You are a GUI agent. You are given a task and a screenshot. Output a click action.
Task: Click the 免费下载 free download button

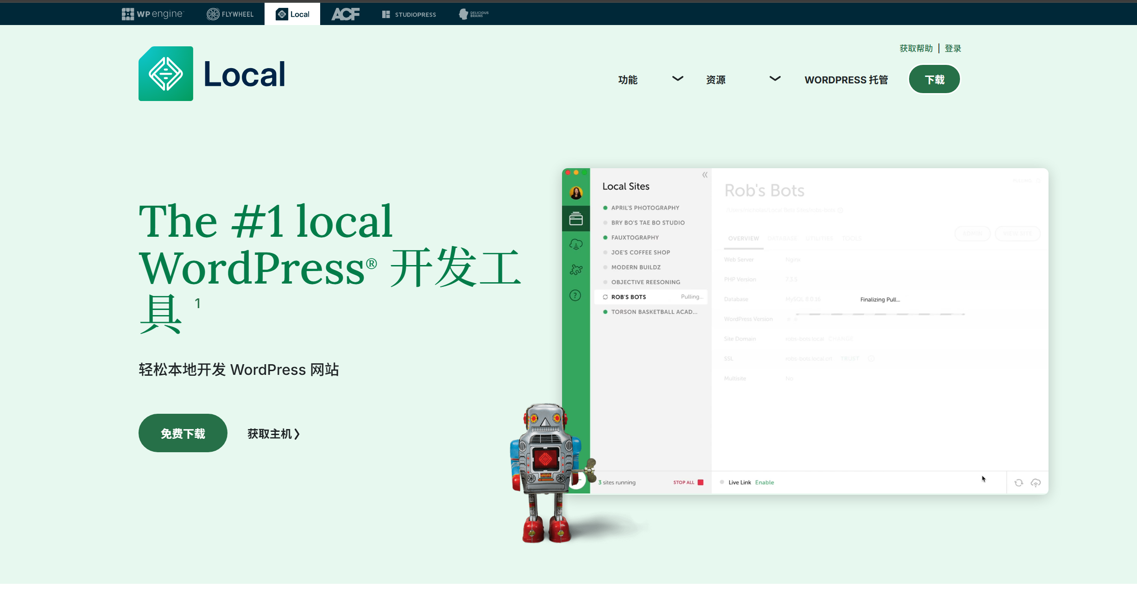coord(183,433)
